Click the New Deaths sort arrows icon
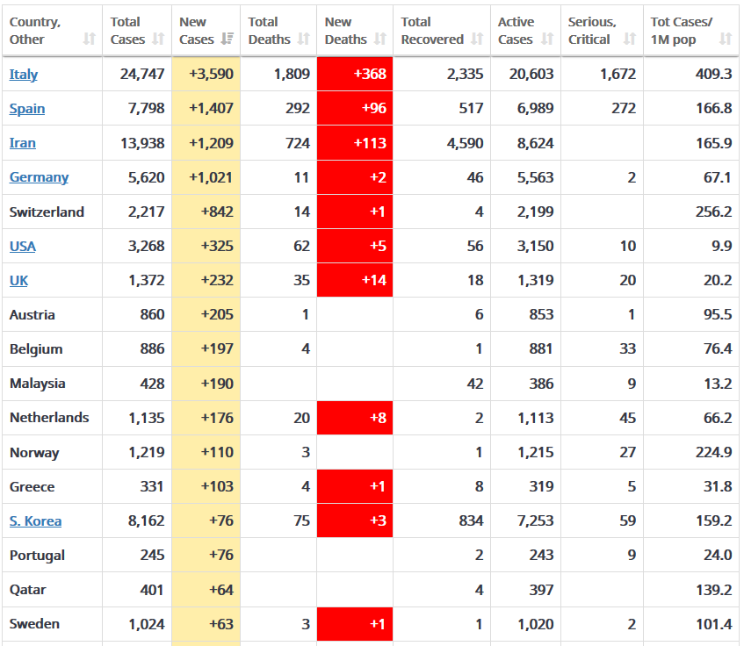Viewport: 744px width, 646px height. pyautogui.click(x=380, y=39)
